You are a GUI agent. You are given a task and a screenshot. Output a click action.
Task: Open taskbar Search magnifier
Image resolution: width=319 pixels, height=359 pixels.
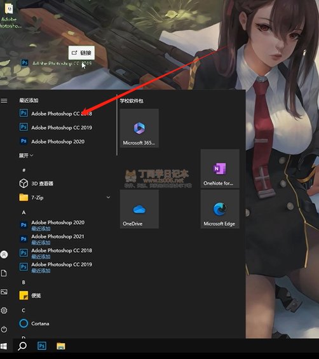22,346
